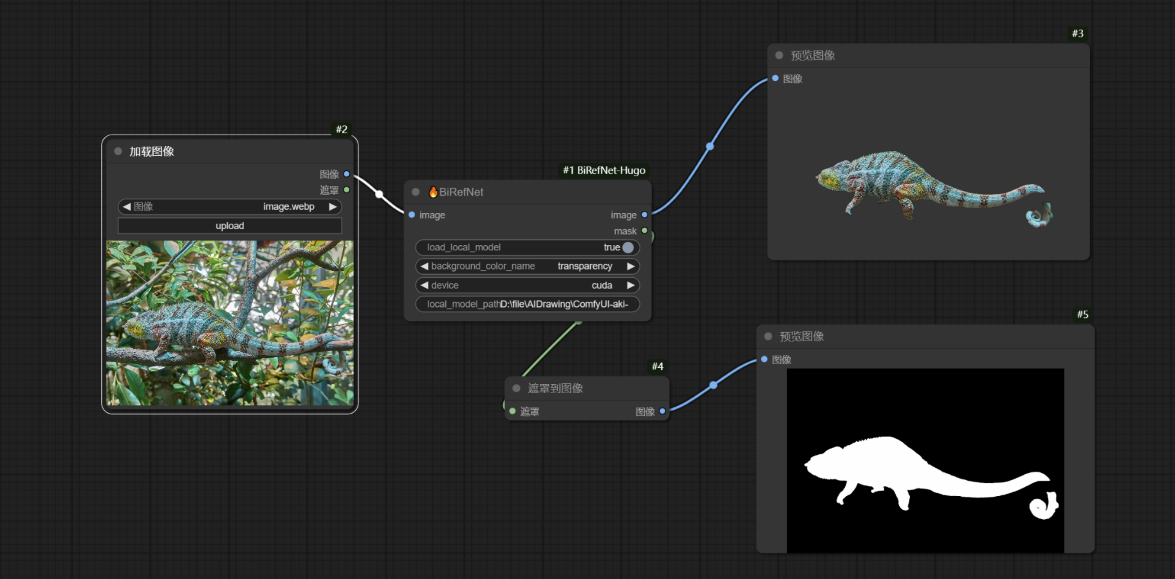Collapse the BiRefNet node using its title dot
This screenshot has height=579, width=1175.
pyautogui.click(x=416, y=192)
